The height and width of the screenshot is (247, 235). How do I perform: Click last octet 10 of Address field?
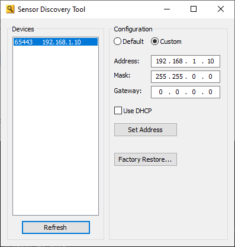(x=211, y=61)
